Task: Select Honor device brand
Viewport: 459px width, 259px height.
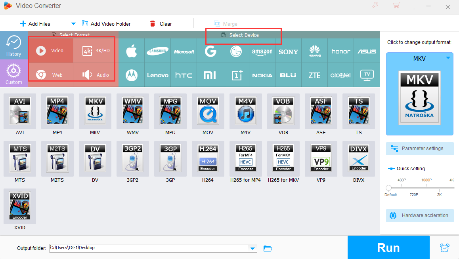Action: tap(341, 51)
